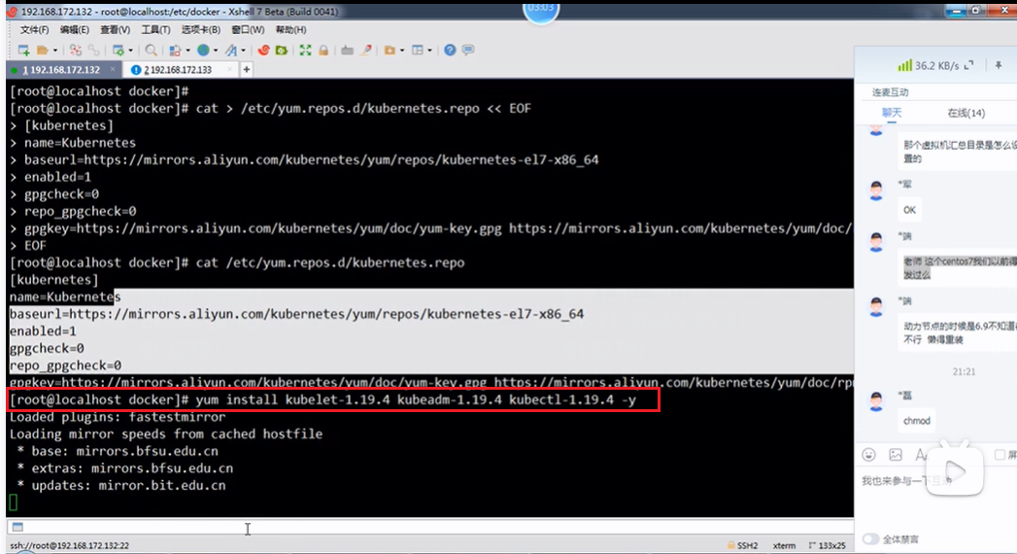This screenshot has width=1017, height=554.
Task: Pin the chat panel with pushpin icon
Action: pos(999,65)
